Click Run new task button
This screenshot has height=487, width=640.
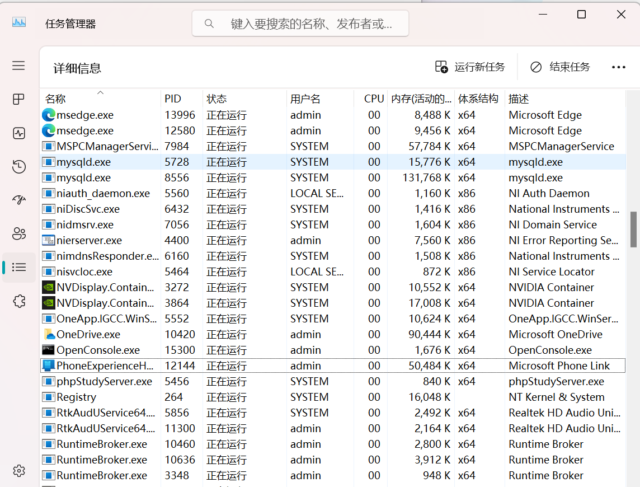470,67
